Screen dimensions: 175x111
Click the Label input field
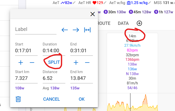coord(36,29)
